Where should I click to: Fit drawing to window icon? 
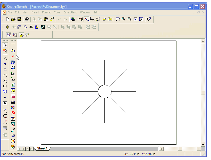coord(135,19)
